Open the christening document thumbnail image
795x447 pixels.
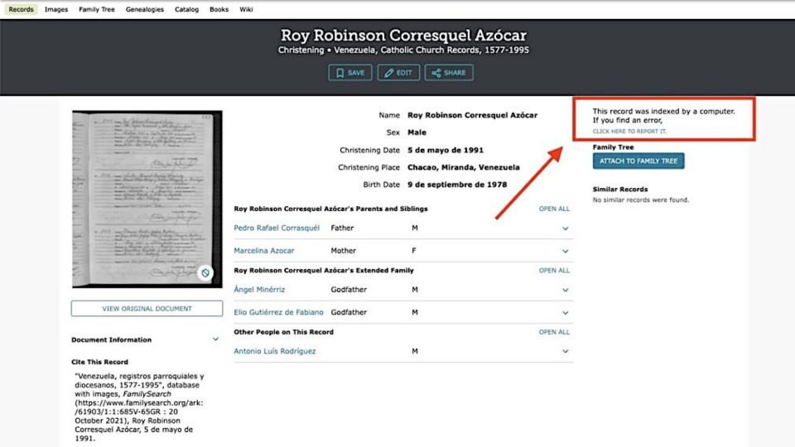pos(147,199)
